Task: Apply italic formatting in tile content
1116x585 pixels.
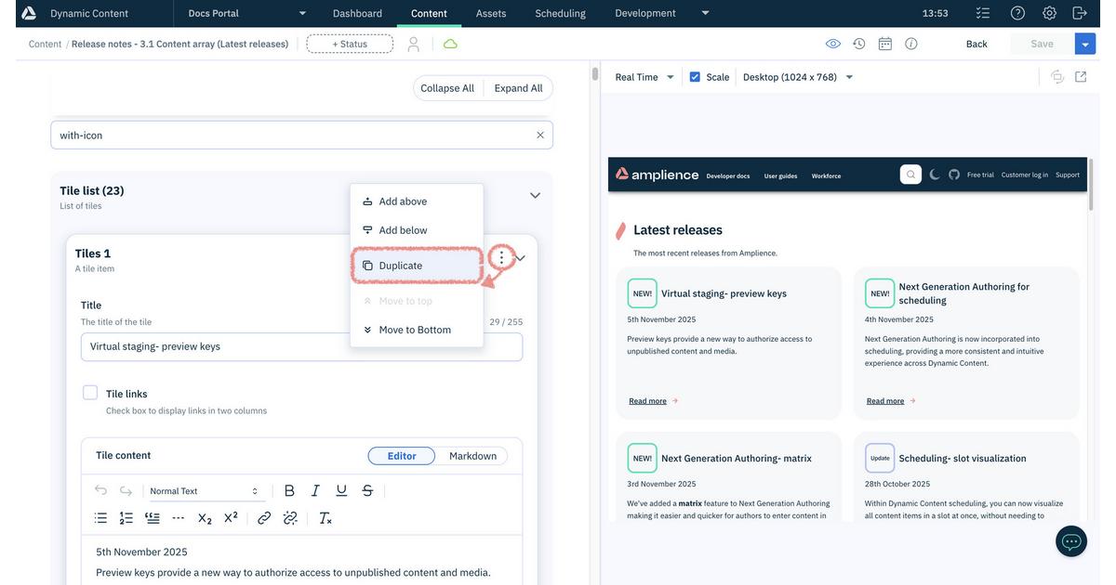Action: click(x=315, y=490)
